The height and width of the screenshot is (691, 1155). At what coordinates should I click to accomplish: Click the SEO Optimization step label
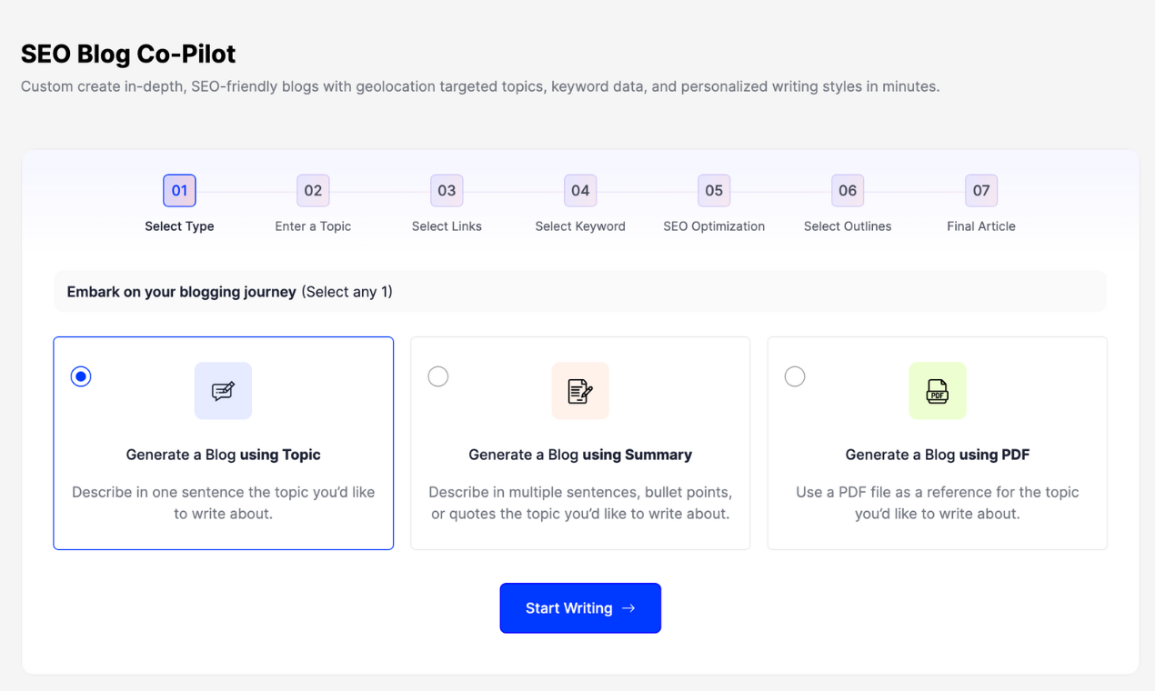(714, 226)
